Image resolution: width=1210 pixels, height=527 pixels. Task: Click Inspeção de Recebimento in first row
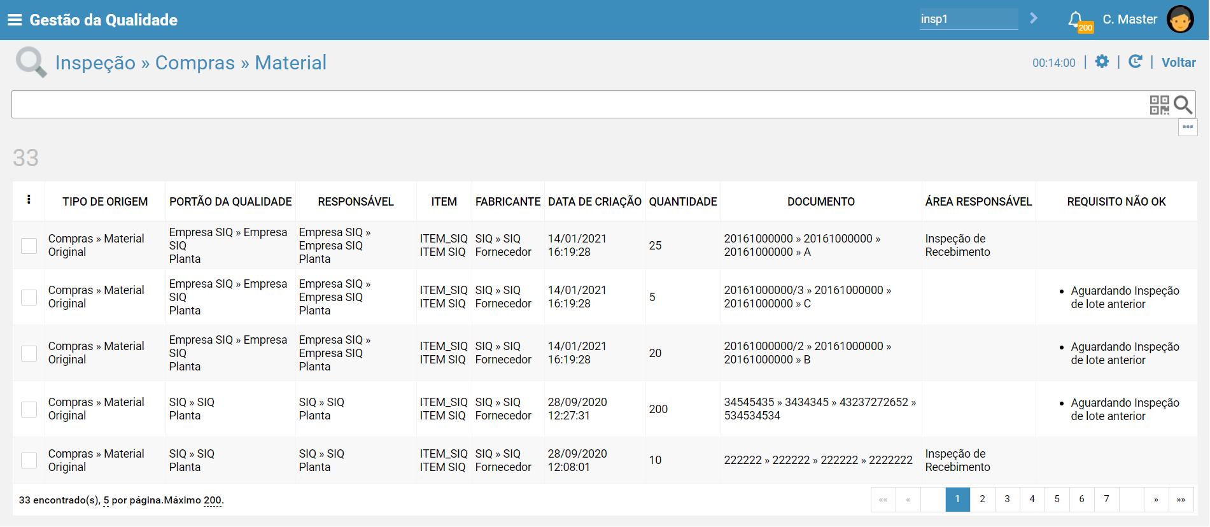click(x=957, y=246)
